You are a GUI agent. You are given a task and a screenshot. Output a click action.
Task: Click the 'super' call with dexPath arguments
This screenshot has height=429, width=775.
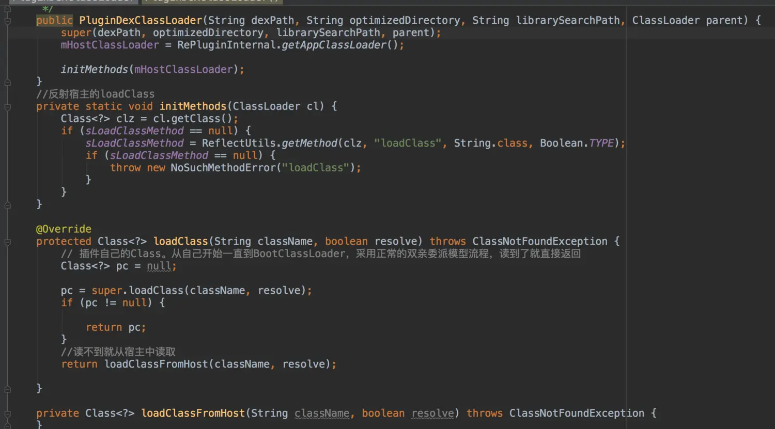click(x=76, y=33)
